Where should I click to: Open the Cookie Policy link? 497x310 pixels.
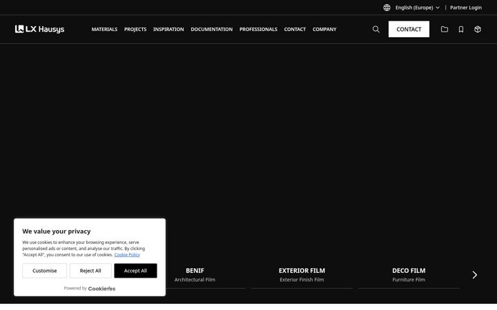[127, 255]
